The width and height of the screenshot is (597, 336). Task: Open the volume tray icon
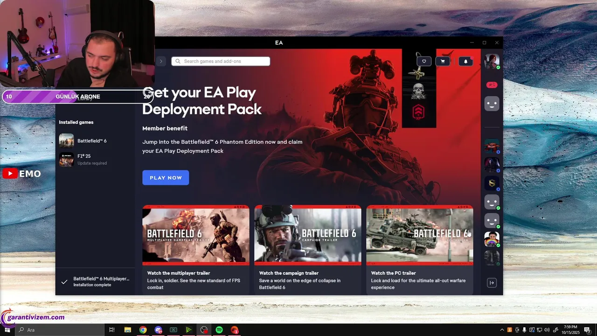point(547,330)
